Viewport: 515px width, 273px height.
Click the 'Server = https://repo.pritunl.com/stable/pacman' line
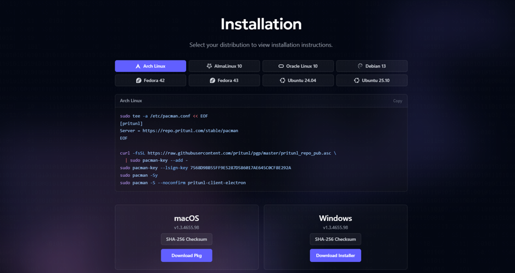(179, 131)
